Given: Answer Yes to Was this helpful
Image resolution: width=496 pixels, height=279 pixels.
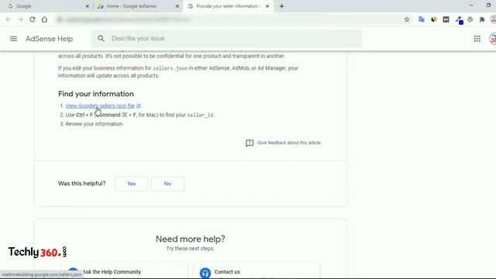Looking at the screenshot, I should click(131, 184).
